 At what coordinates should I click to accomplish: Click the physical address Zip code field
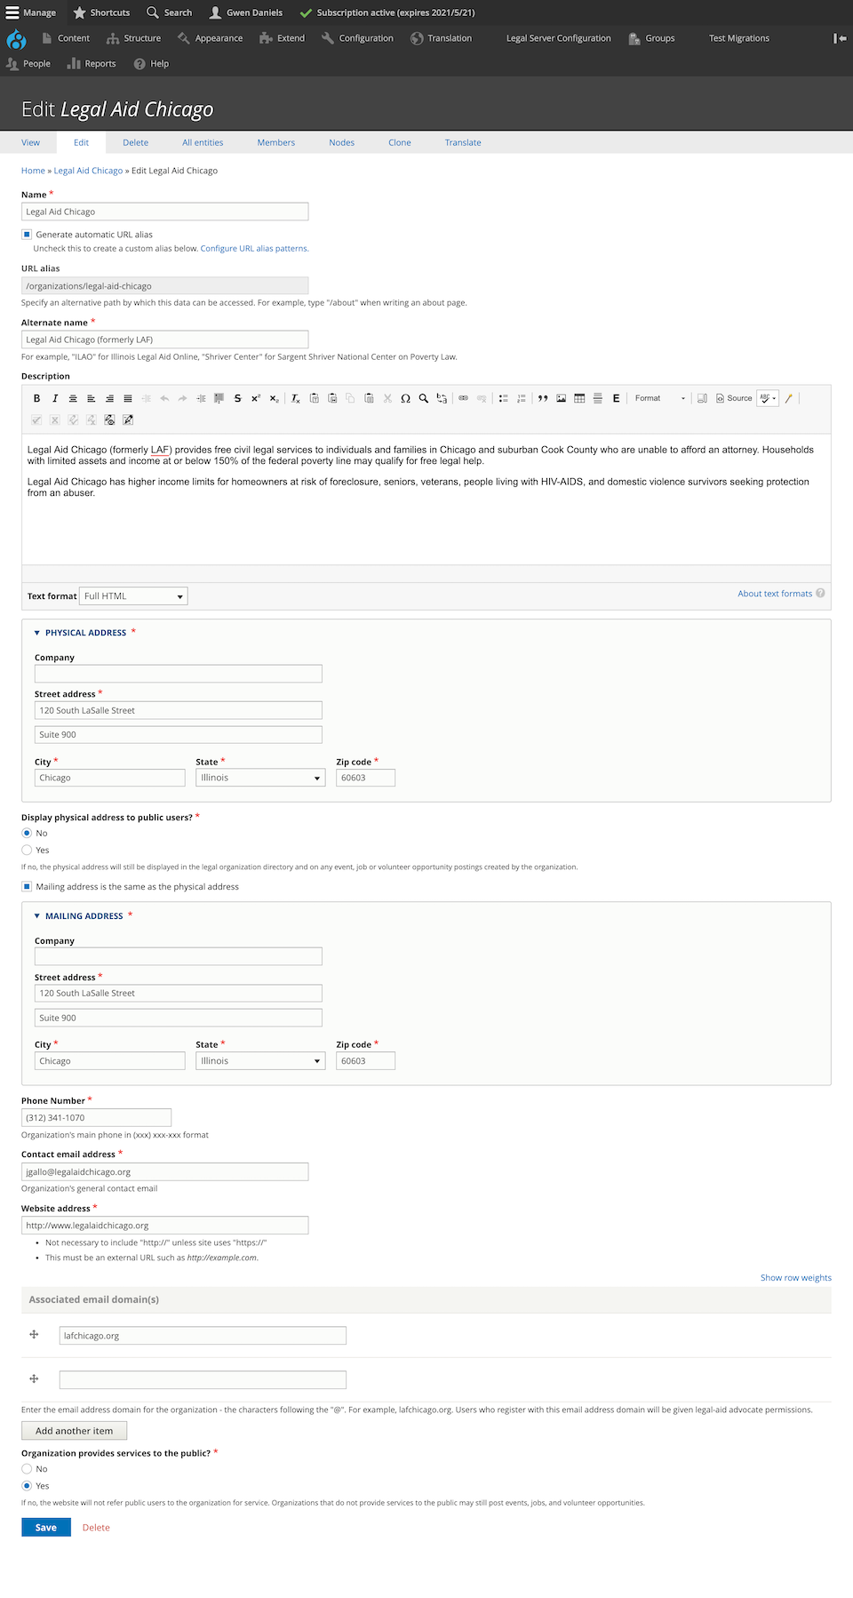tap(365, 778)
